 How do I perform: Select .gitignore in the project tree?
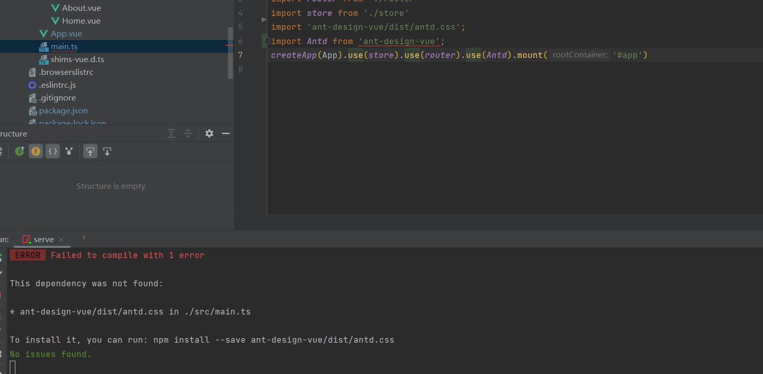[57, 98]
